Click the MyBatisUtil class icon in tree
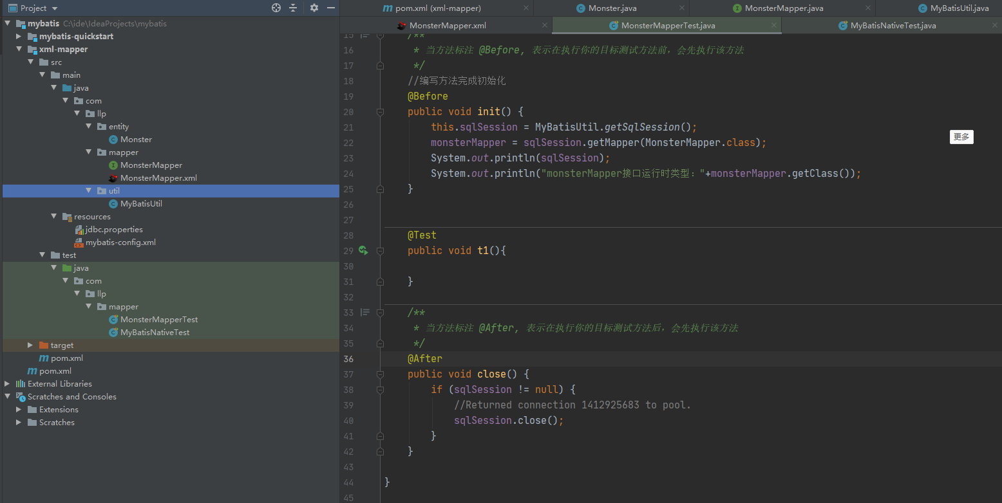This screenshot has width=1002, height=503. pos(113,203)
